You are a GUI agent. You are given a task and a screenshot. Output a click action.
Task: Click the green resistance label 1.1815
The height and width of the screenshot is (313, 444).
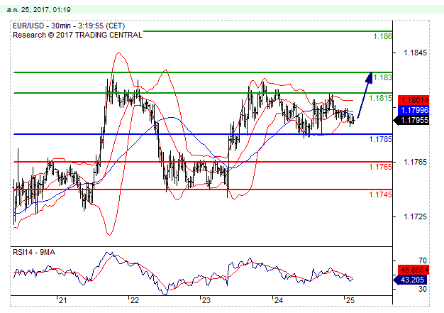pos(381,98)
